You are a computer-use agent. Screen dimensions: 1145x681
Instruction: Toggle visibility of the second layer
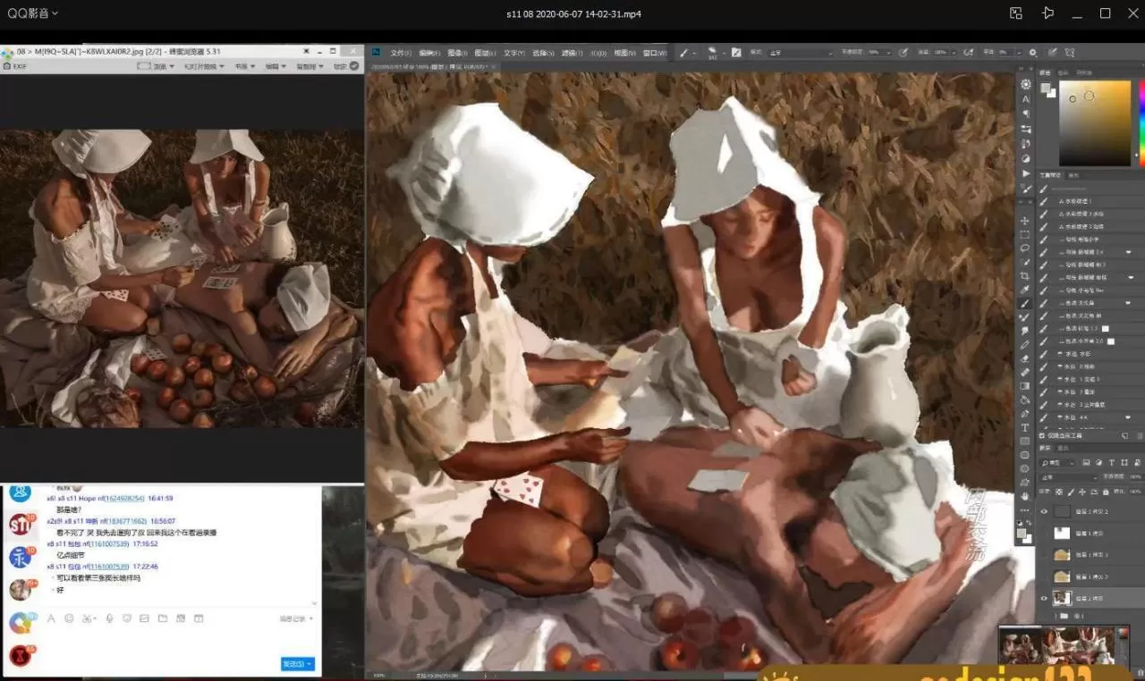[x=1043, y=533]
